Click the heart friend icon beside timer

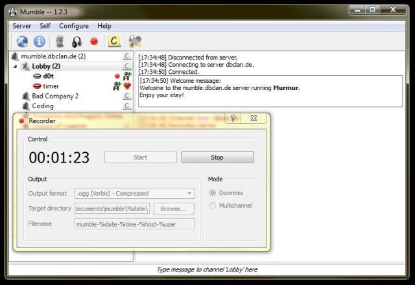tap(127, 86)
